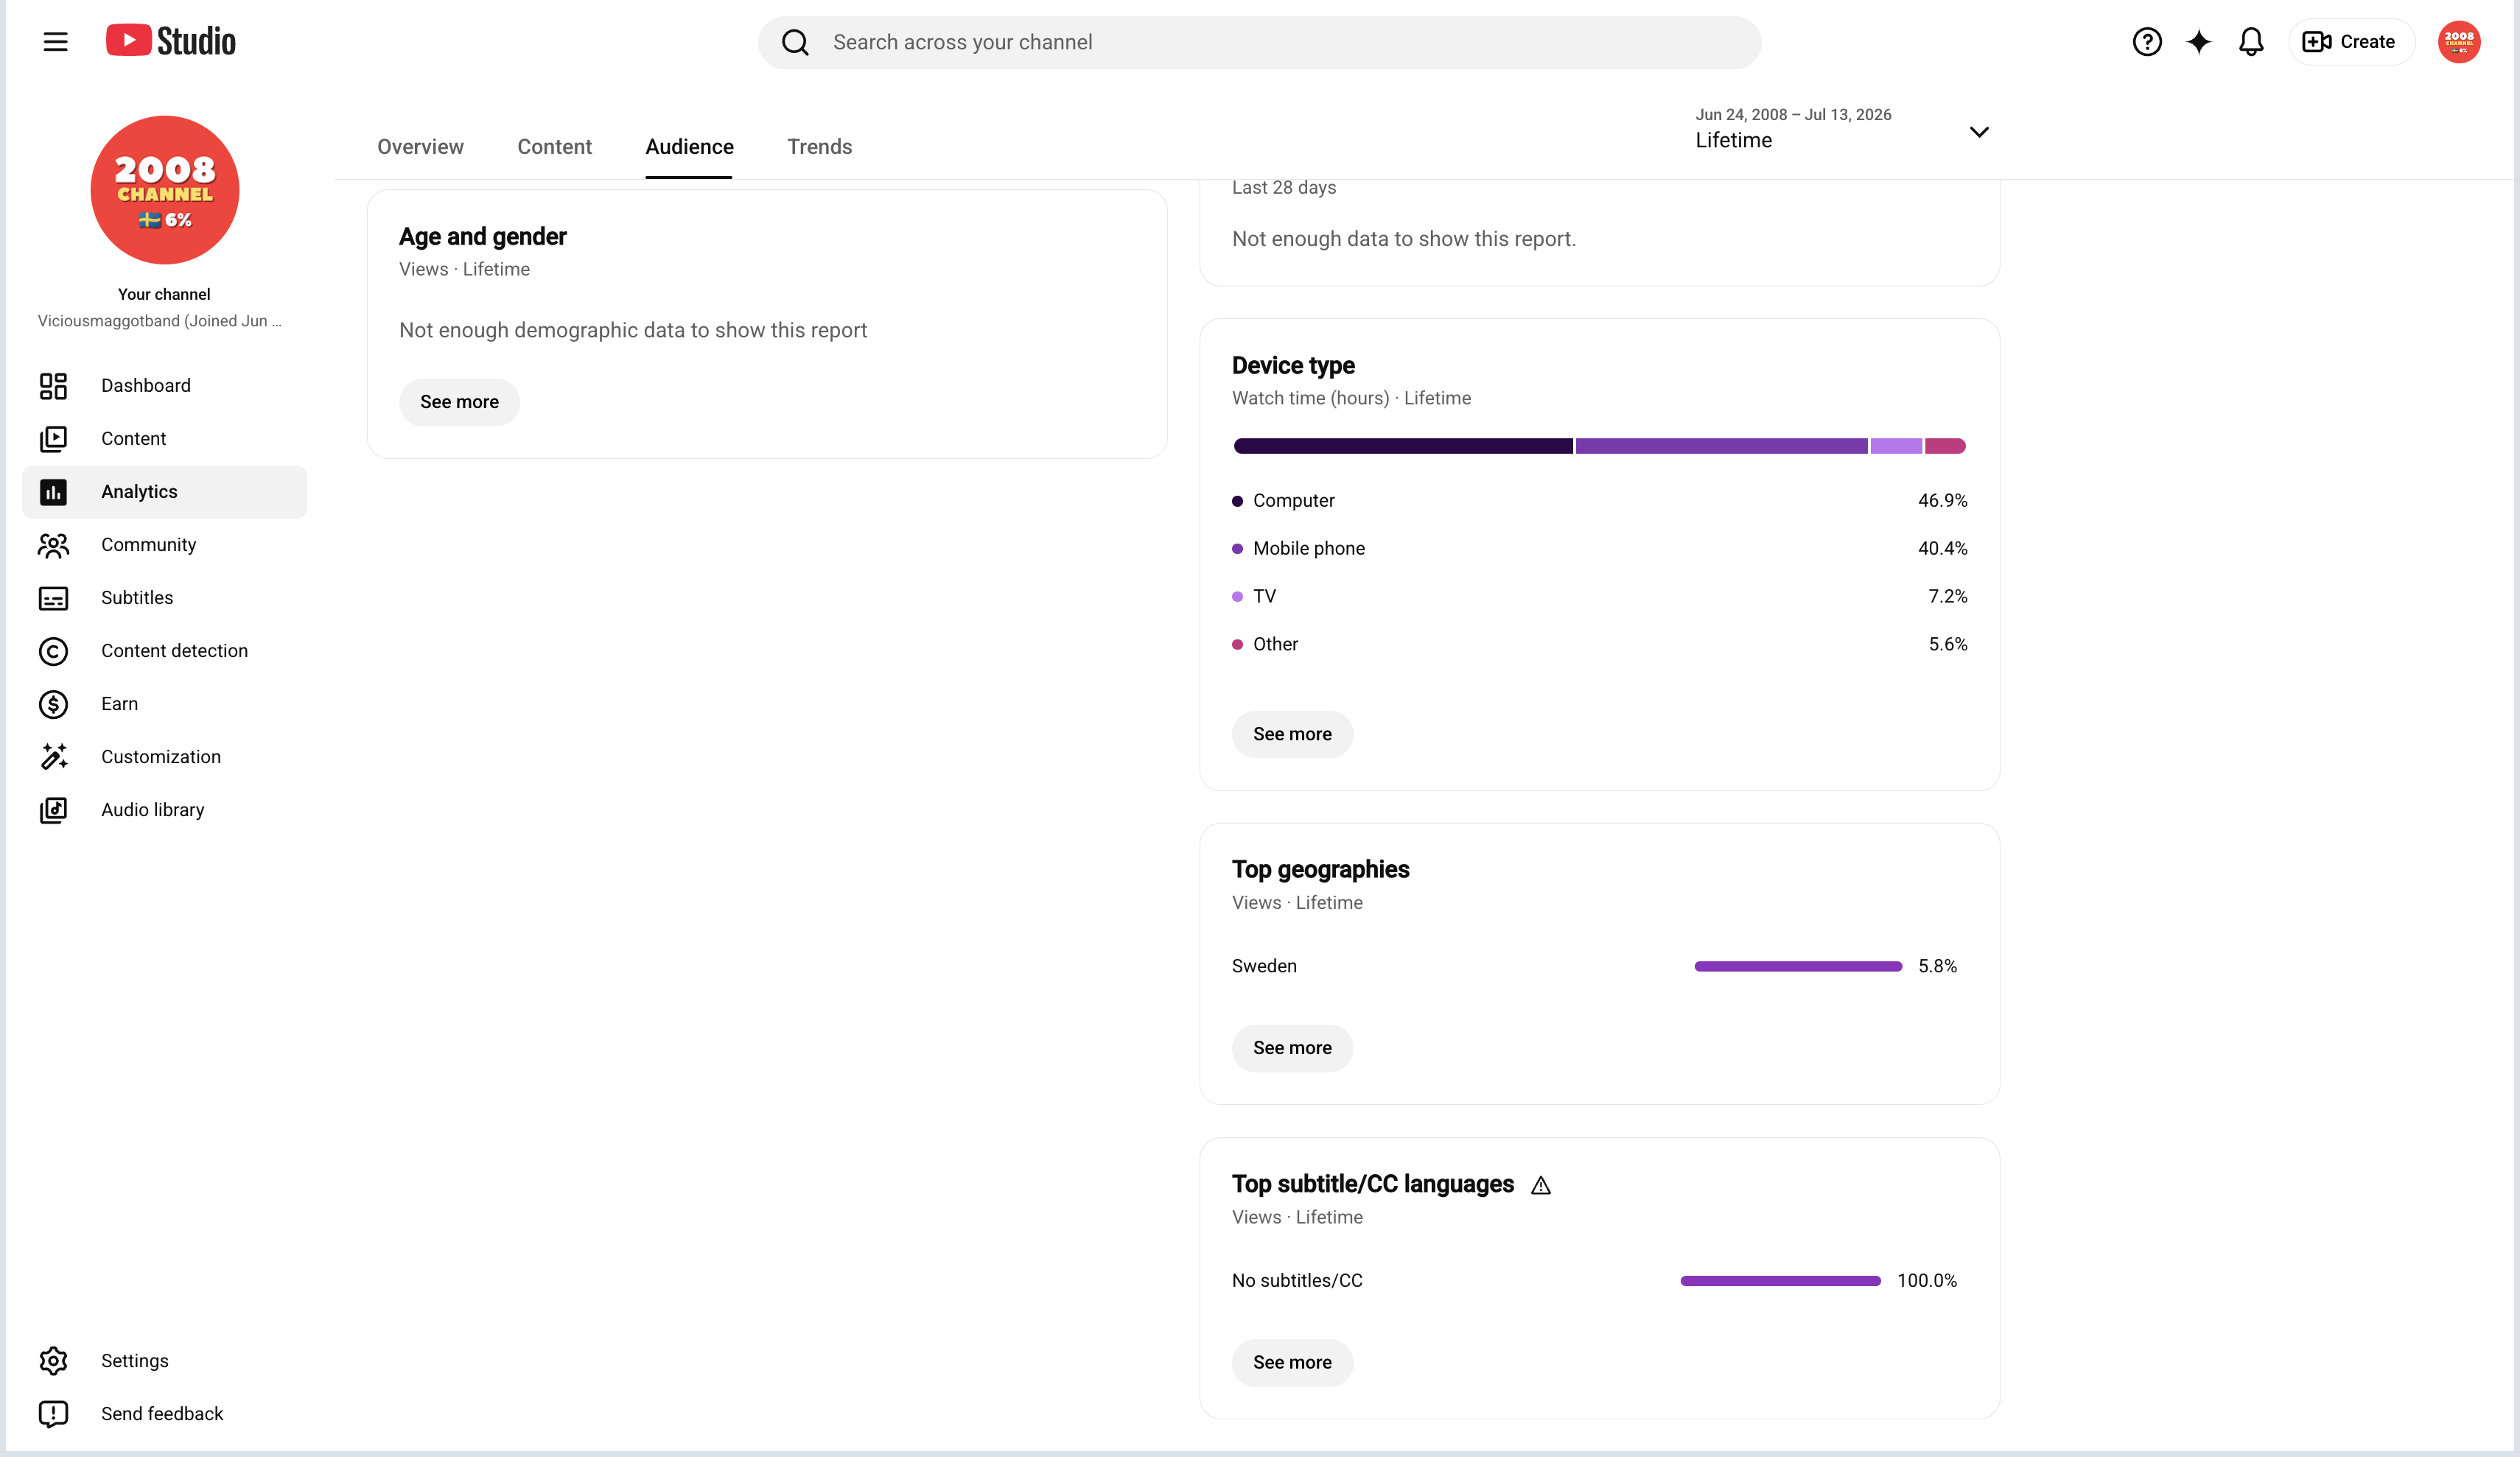This screenshot has height=1457, width=2520.
Task: Click the camera icon in Create button
Action: click(x=2316, y=42)
